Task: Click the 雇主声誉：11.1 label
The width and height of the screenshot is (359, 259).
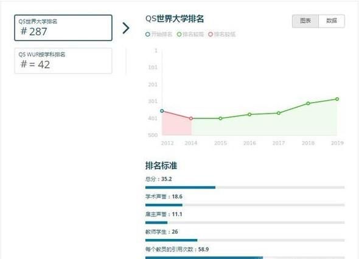Action: (164, 214)
